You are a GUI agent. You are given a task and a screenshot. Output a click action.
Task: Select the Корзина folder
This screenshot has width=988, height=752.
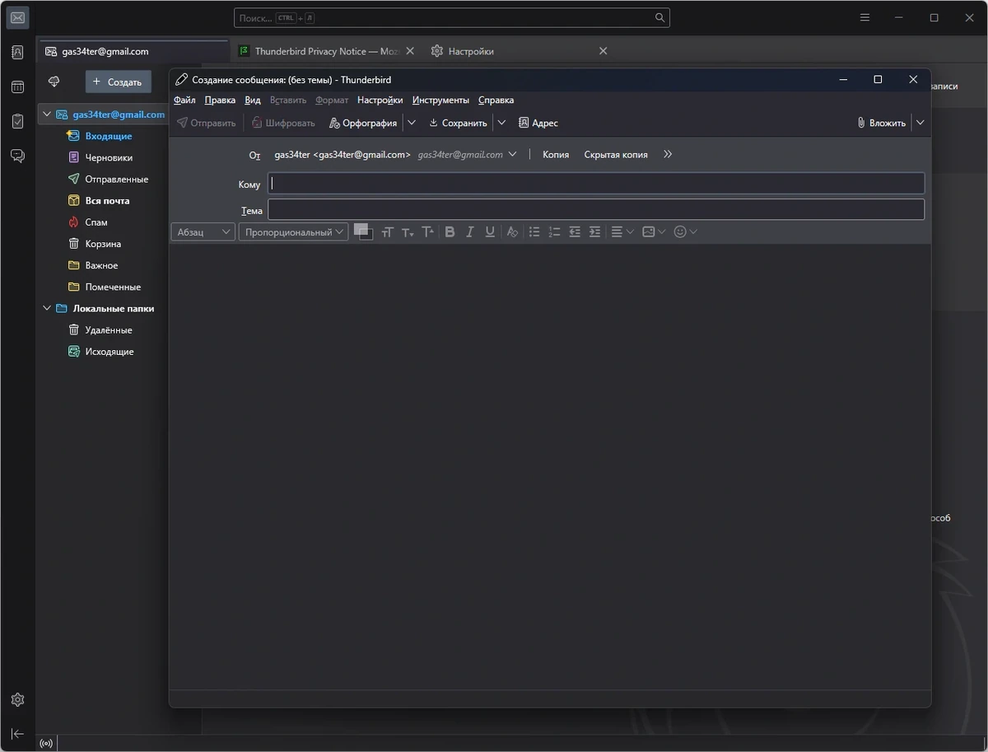point(103,244)
